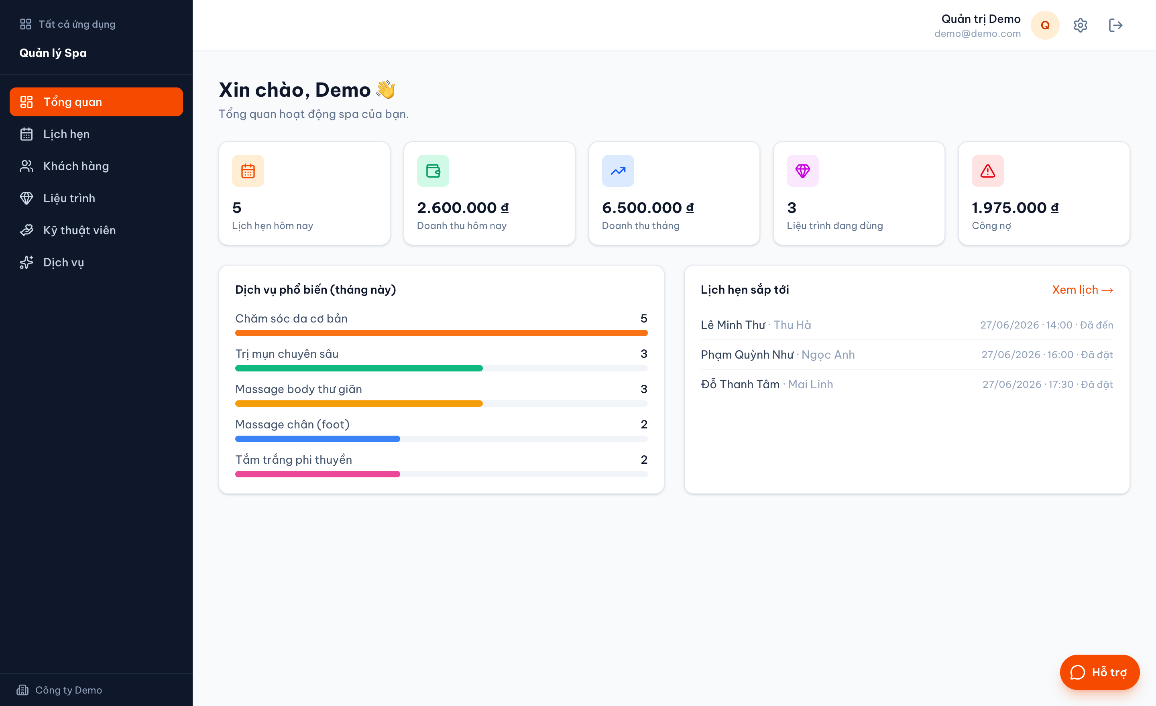Screen dimensions: 1156x706
Task: Click Công ty Demo at the sidebar bottom
Action: tap(59, 690)
